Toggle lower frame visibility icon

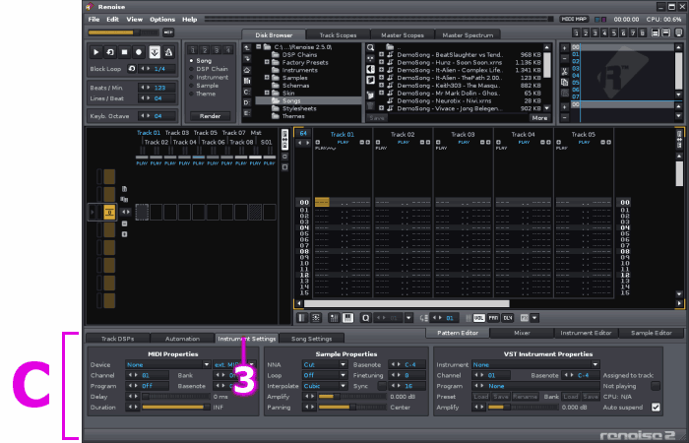pyautogui.click(x=666, y=32)
